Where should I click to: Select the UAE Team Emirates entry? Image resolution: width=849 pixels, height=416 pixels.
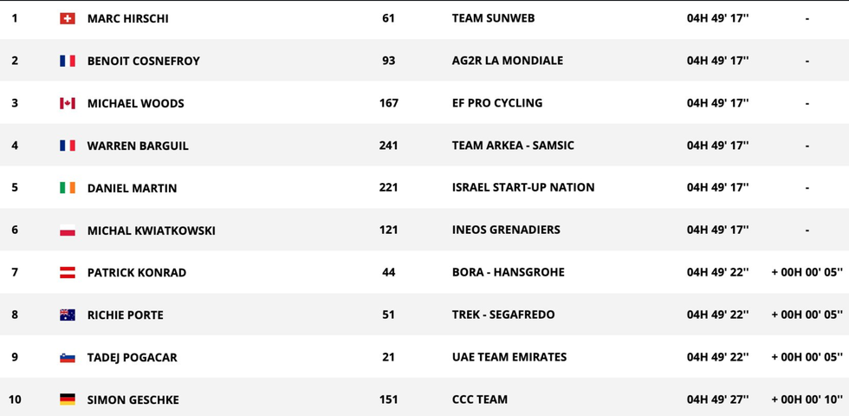(x=509, y=357)
